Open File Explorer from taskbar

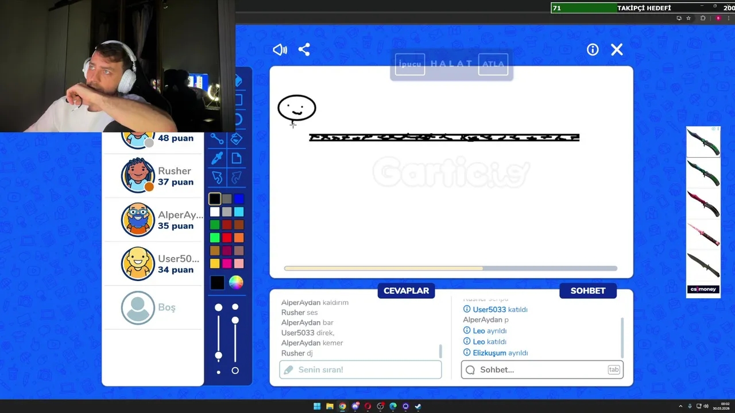(x=330, y=406)
